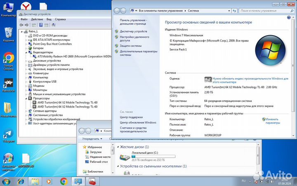Select Point Grey Bus Host Controllers
This screenshot has height=186, width=297.
tap(52, 44)
